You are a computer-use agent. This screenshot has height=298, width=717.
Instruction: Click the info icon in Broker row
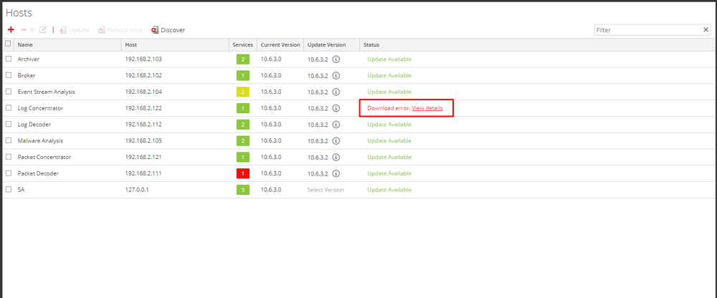(x=336, y=75)
